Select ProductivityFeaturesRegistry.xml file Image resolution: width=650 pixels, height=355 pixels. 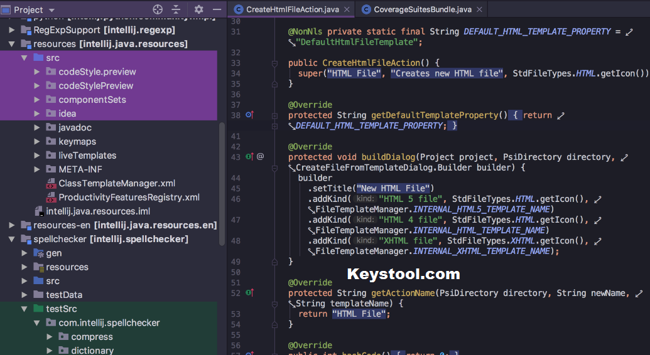[x=129, y=197]
